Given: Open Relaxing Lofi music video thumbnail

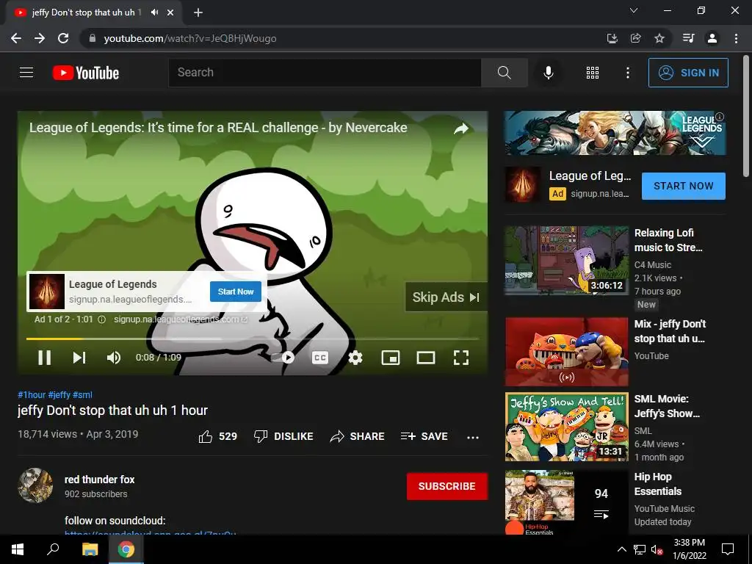Looking at the screenshot, I should click(x=566, y=261).
